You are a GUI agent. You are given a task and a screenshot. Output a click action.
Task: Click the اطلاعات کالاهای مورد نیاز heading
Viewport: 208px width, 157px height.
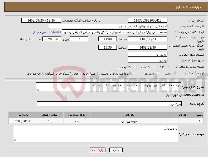[185, 95]
